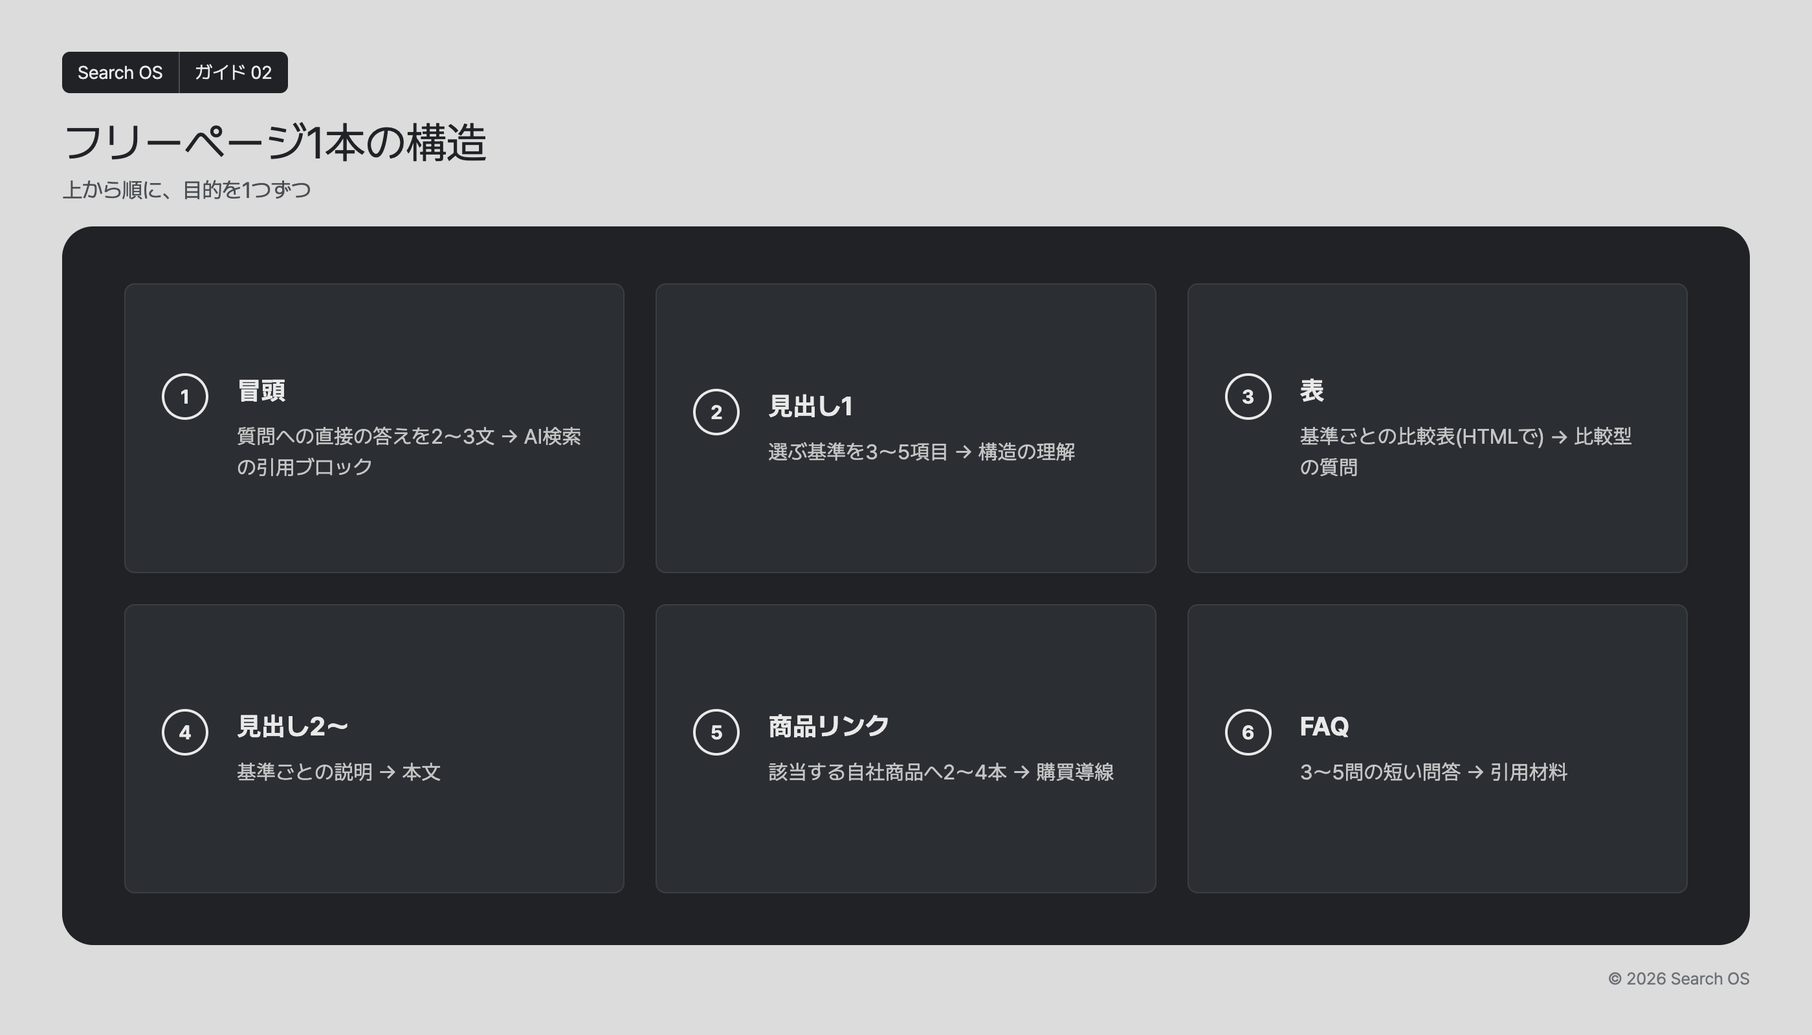The image size is (1812, 1035).
Task: Select the 表 card heading
Action: coord(1312,390)
